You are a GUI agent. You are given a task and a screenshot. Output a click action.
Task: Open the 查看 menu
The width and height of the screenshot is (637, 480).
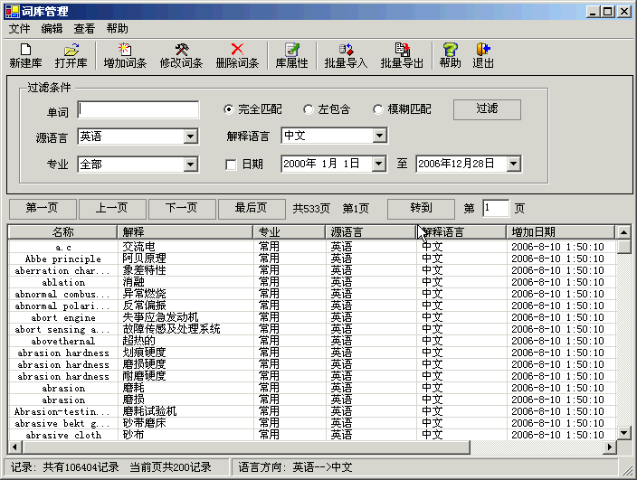pyautogui.click(x=84, y=29)
